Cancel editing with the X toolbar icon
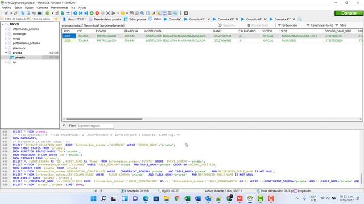The height and width of the screenshot is (204, 364). [x=108, y=13]
